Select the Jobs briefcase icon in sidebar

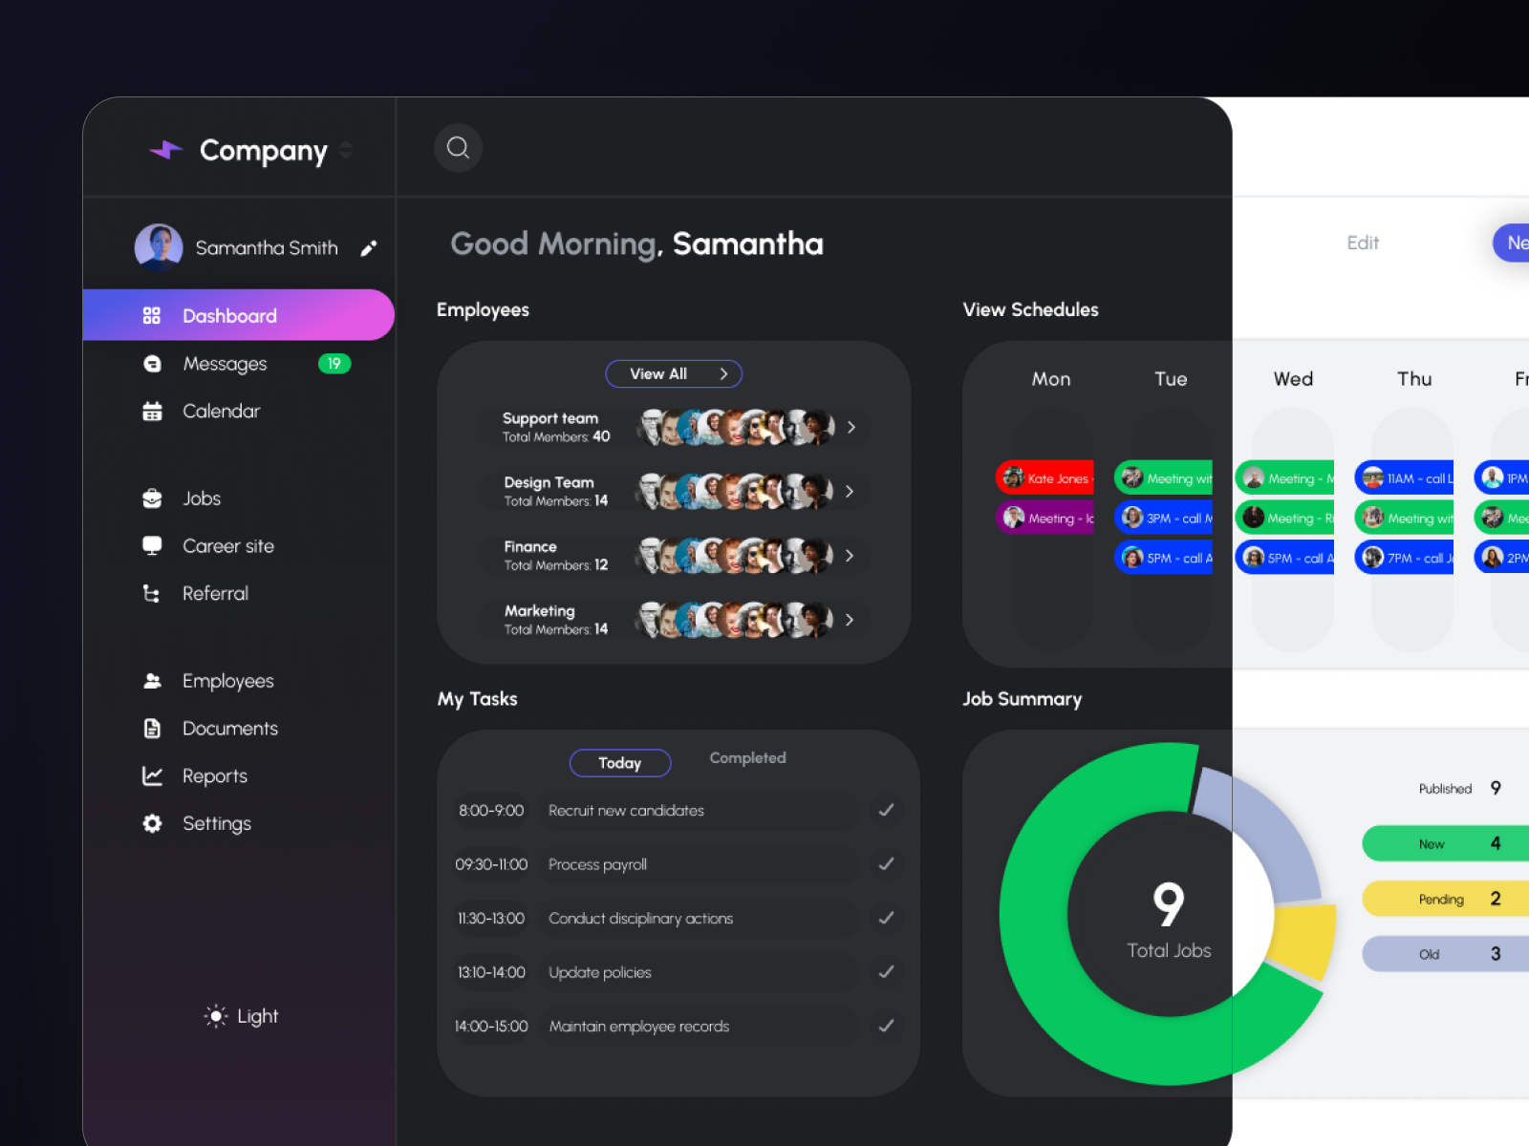click(x=152, y=498)
